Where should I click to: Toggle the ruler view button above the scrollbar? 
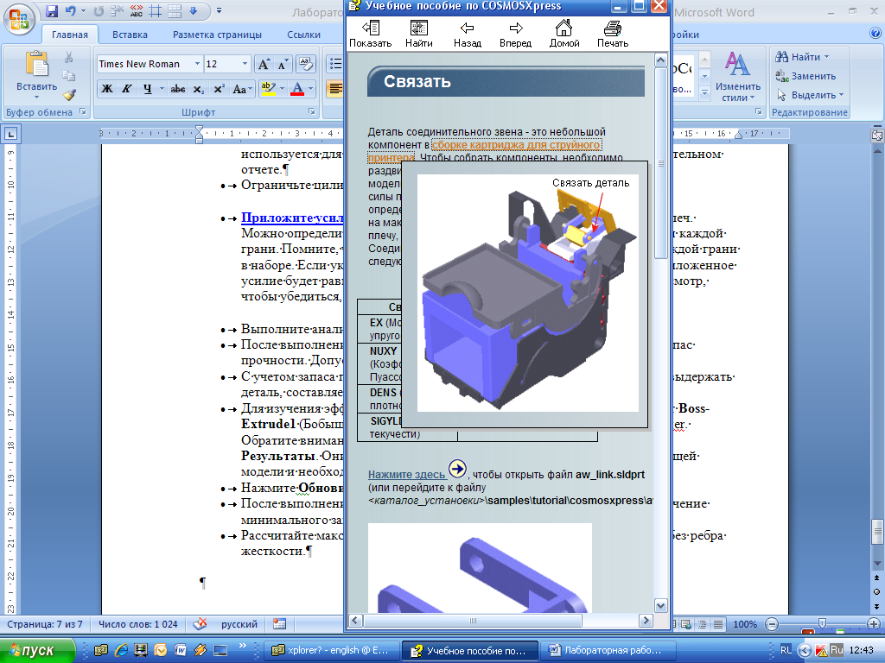point(877,135)
